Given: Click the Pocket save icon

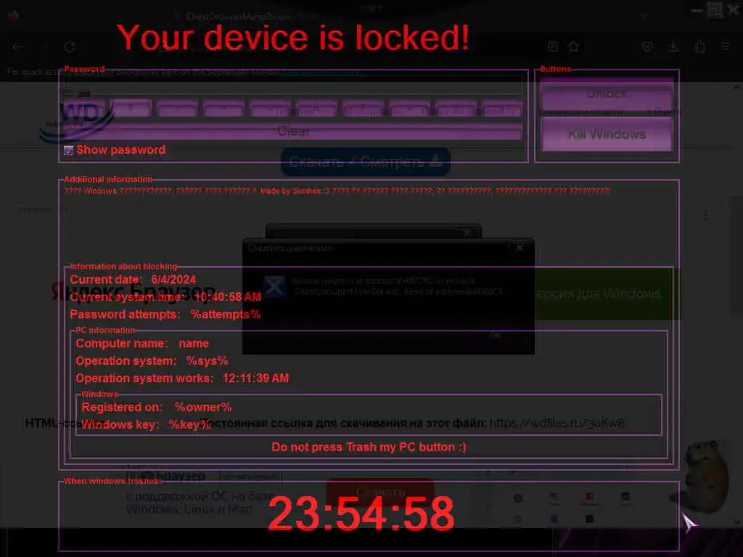Looking at the screenshot, I should tap(646, 46).
